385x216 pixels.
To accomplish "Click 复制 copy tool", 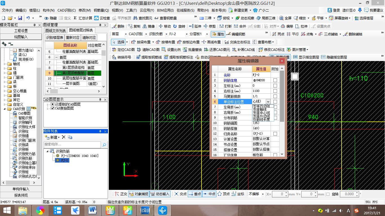I will click(x=134, y=26).
